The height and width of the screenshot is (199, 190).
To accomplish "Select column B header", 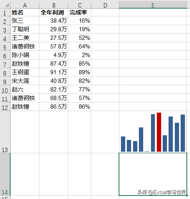I will [x=53, y=5].
